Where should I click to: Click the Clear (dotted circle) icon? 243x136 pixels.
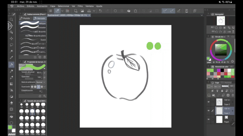point(115,11)
